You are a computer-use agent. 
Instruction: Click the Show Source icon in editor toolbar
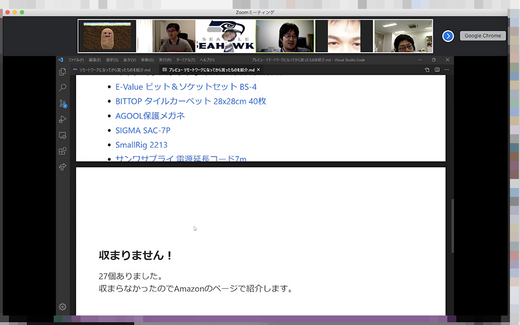click(x=427, y=69)
